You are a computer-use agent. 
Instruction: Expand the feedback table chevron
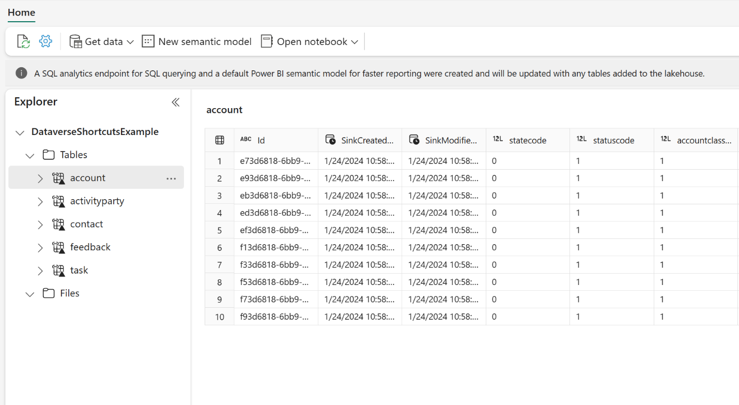click(x=40, y=248)
